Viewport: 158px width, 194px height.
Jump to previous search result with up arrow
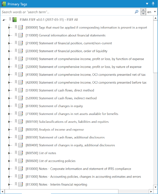(143, 10)
